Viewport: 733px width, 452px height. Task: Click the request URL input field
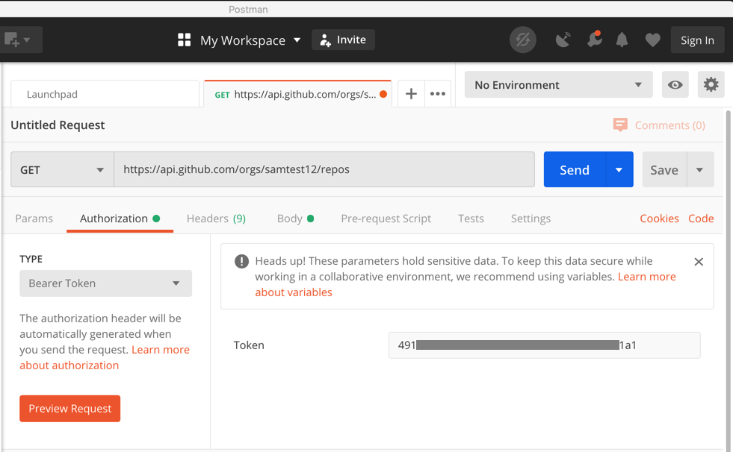[324, 170]
